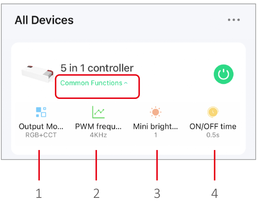Change the RGB+CCT output mode value
This screenshot has width=257, height=212.
[x=41, y=135]
